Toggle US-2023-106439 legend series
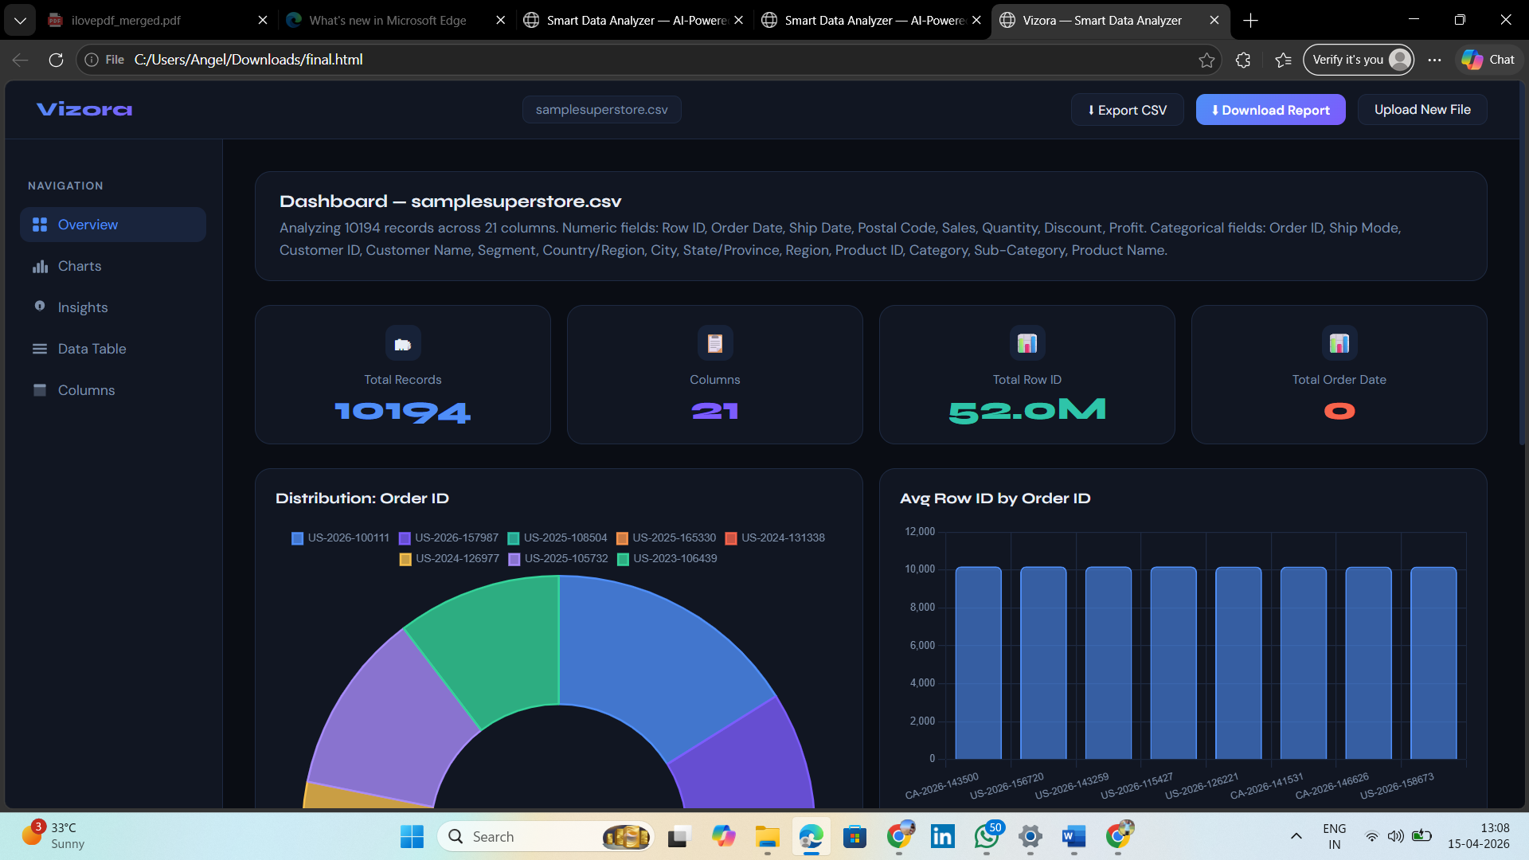1529x860 pixels. click(667, 559)
